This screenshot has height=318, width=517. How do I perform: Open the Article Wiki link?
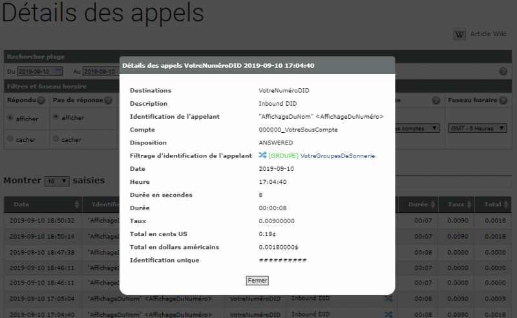[488, 34]
